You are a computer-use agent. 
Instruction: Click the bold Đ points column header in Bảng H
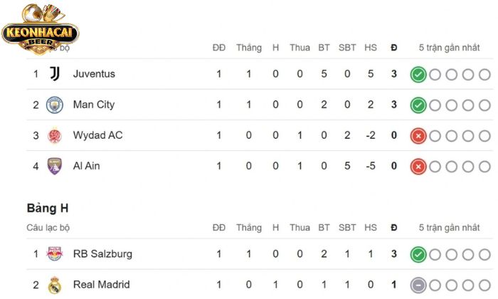[393, 228]
